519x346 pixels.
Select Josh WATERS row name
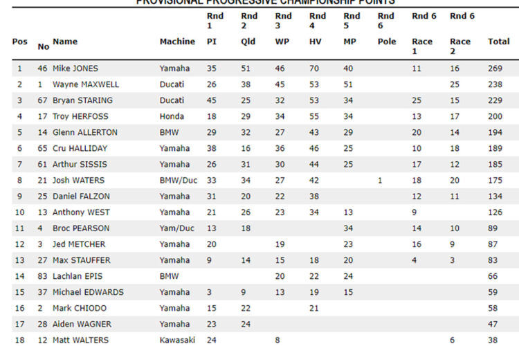pyautogui.click(x=78, y=180)
